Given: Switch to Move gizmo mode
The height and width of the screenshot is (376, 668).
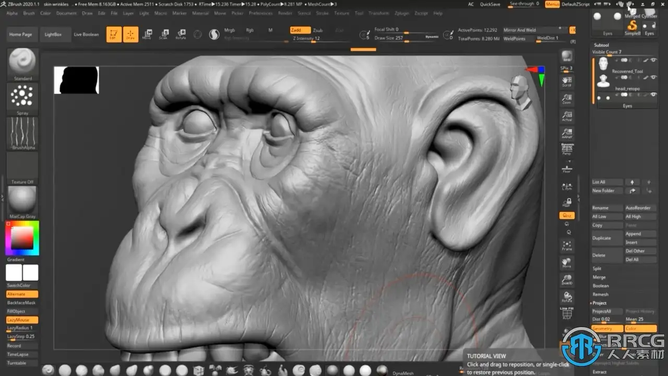Looking at the screenshot, I should point(147,34).
